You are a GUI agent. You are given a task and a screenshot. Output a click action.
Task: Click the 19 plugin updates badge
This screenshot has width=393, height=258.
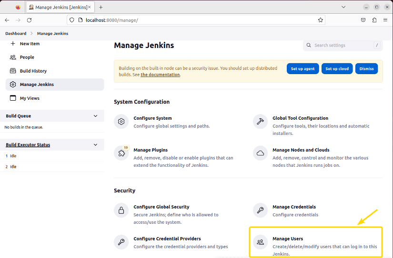tap(126, 147)
